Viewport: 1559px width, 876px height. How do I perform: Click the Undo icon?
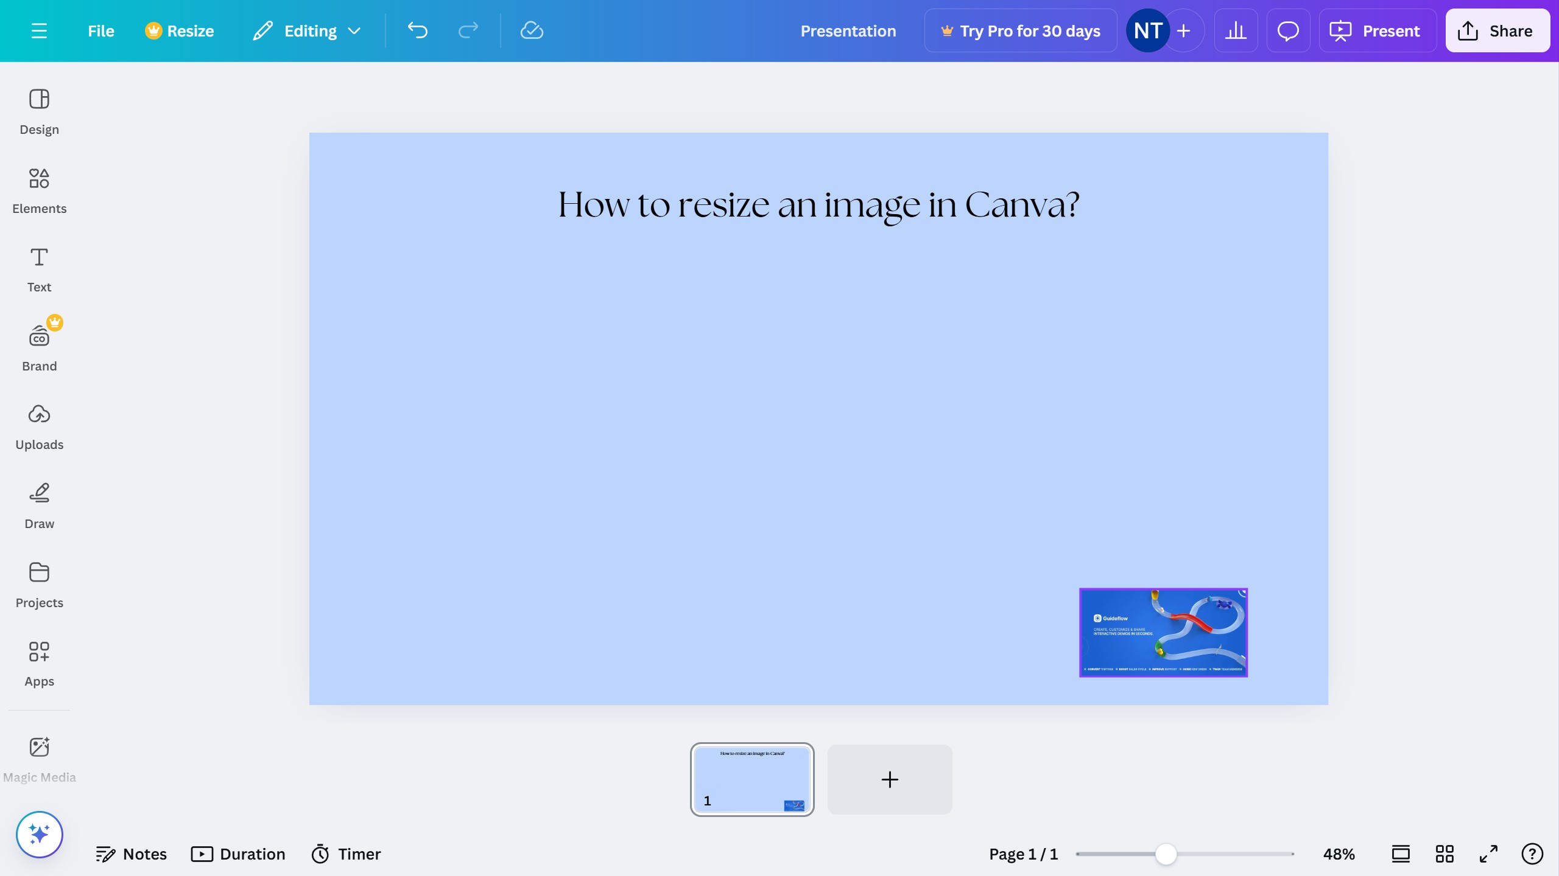coord(417,30)
